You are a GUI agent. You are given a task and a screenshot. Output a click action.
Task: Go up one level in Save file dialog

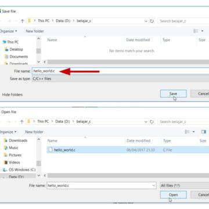click(x=22, y=21)
